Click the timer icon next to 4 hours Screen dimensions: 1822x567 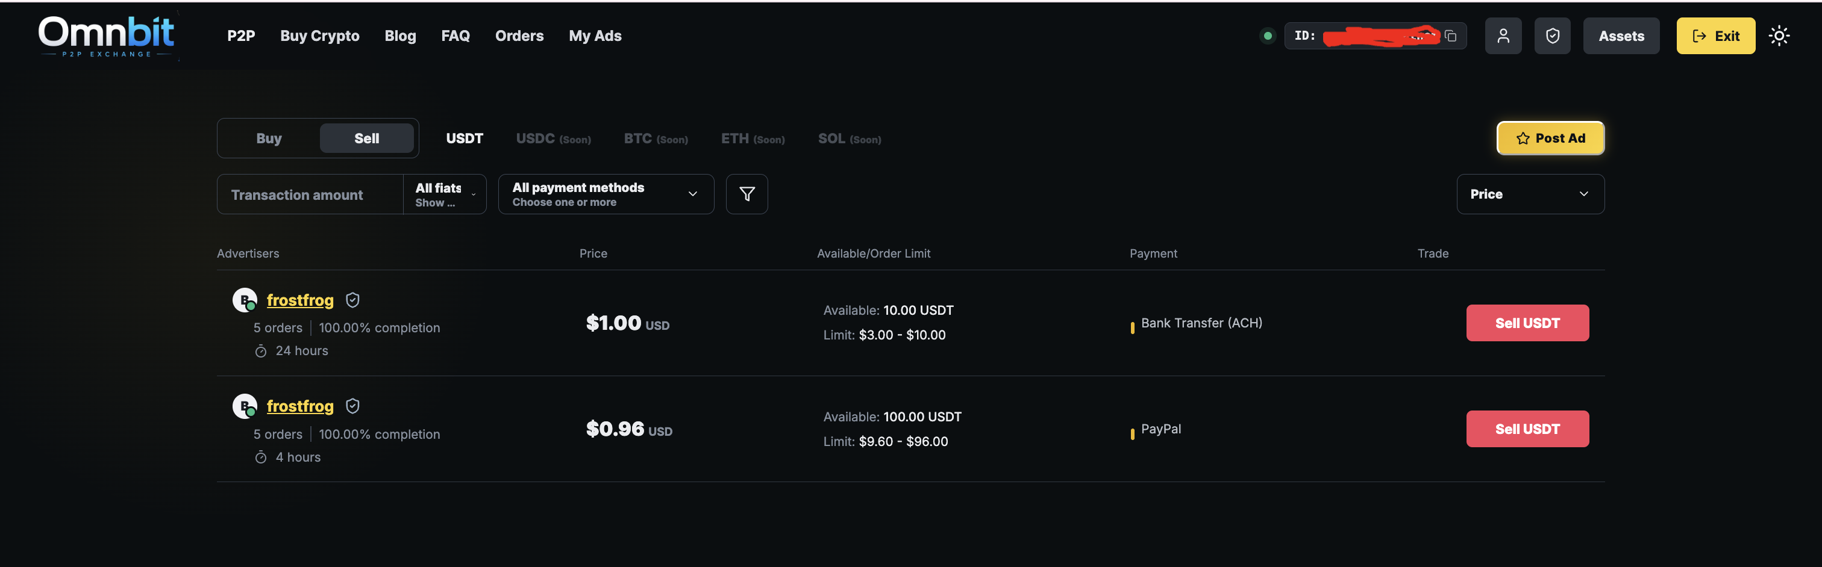[x=261, y=457]
